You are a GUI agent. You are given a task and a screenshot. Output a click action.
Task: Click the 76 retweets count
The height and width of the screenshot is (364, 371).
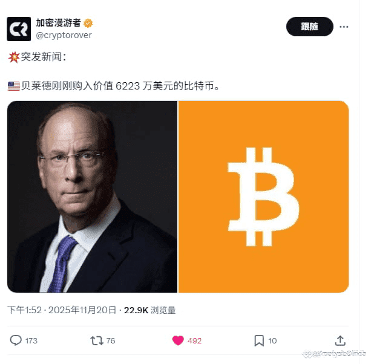111,341
